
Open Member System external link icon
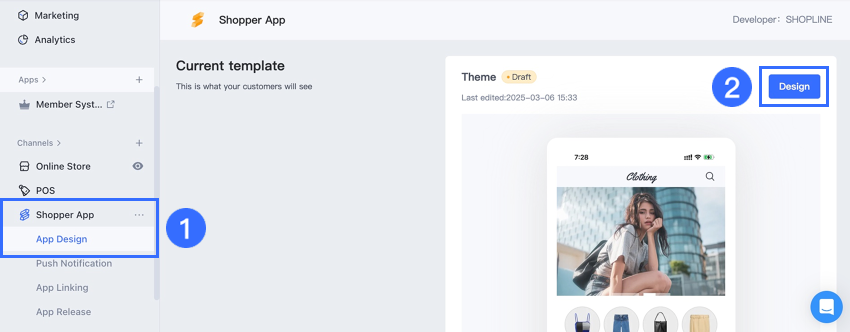click(110, 104)
